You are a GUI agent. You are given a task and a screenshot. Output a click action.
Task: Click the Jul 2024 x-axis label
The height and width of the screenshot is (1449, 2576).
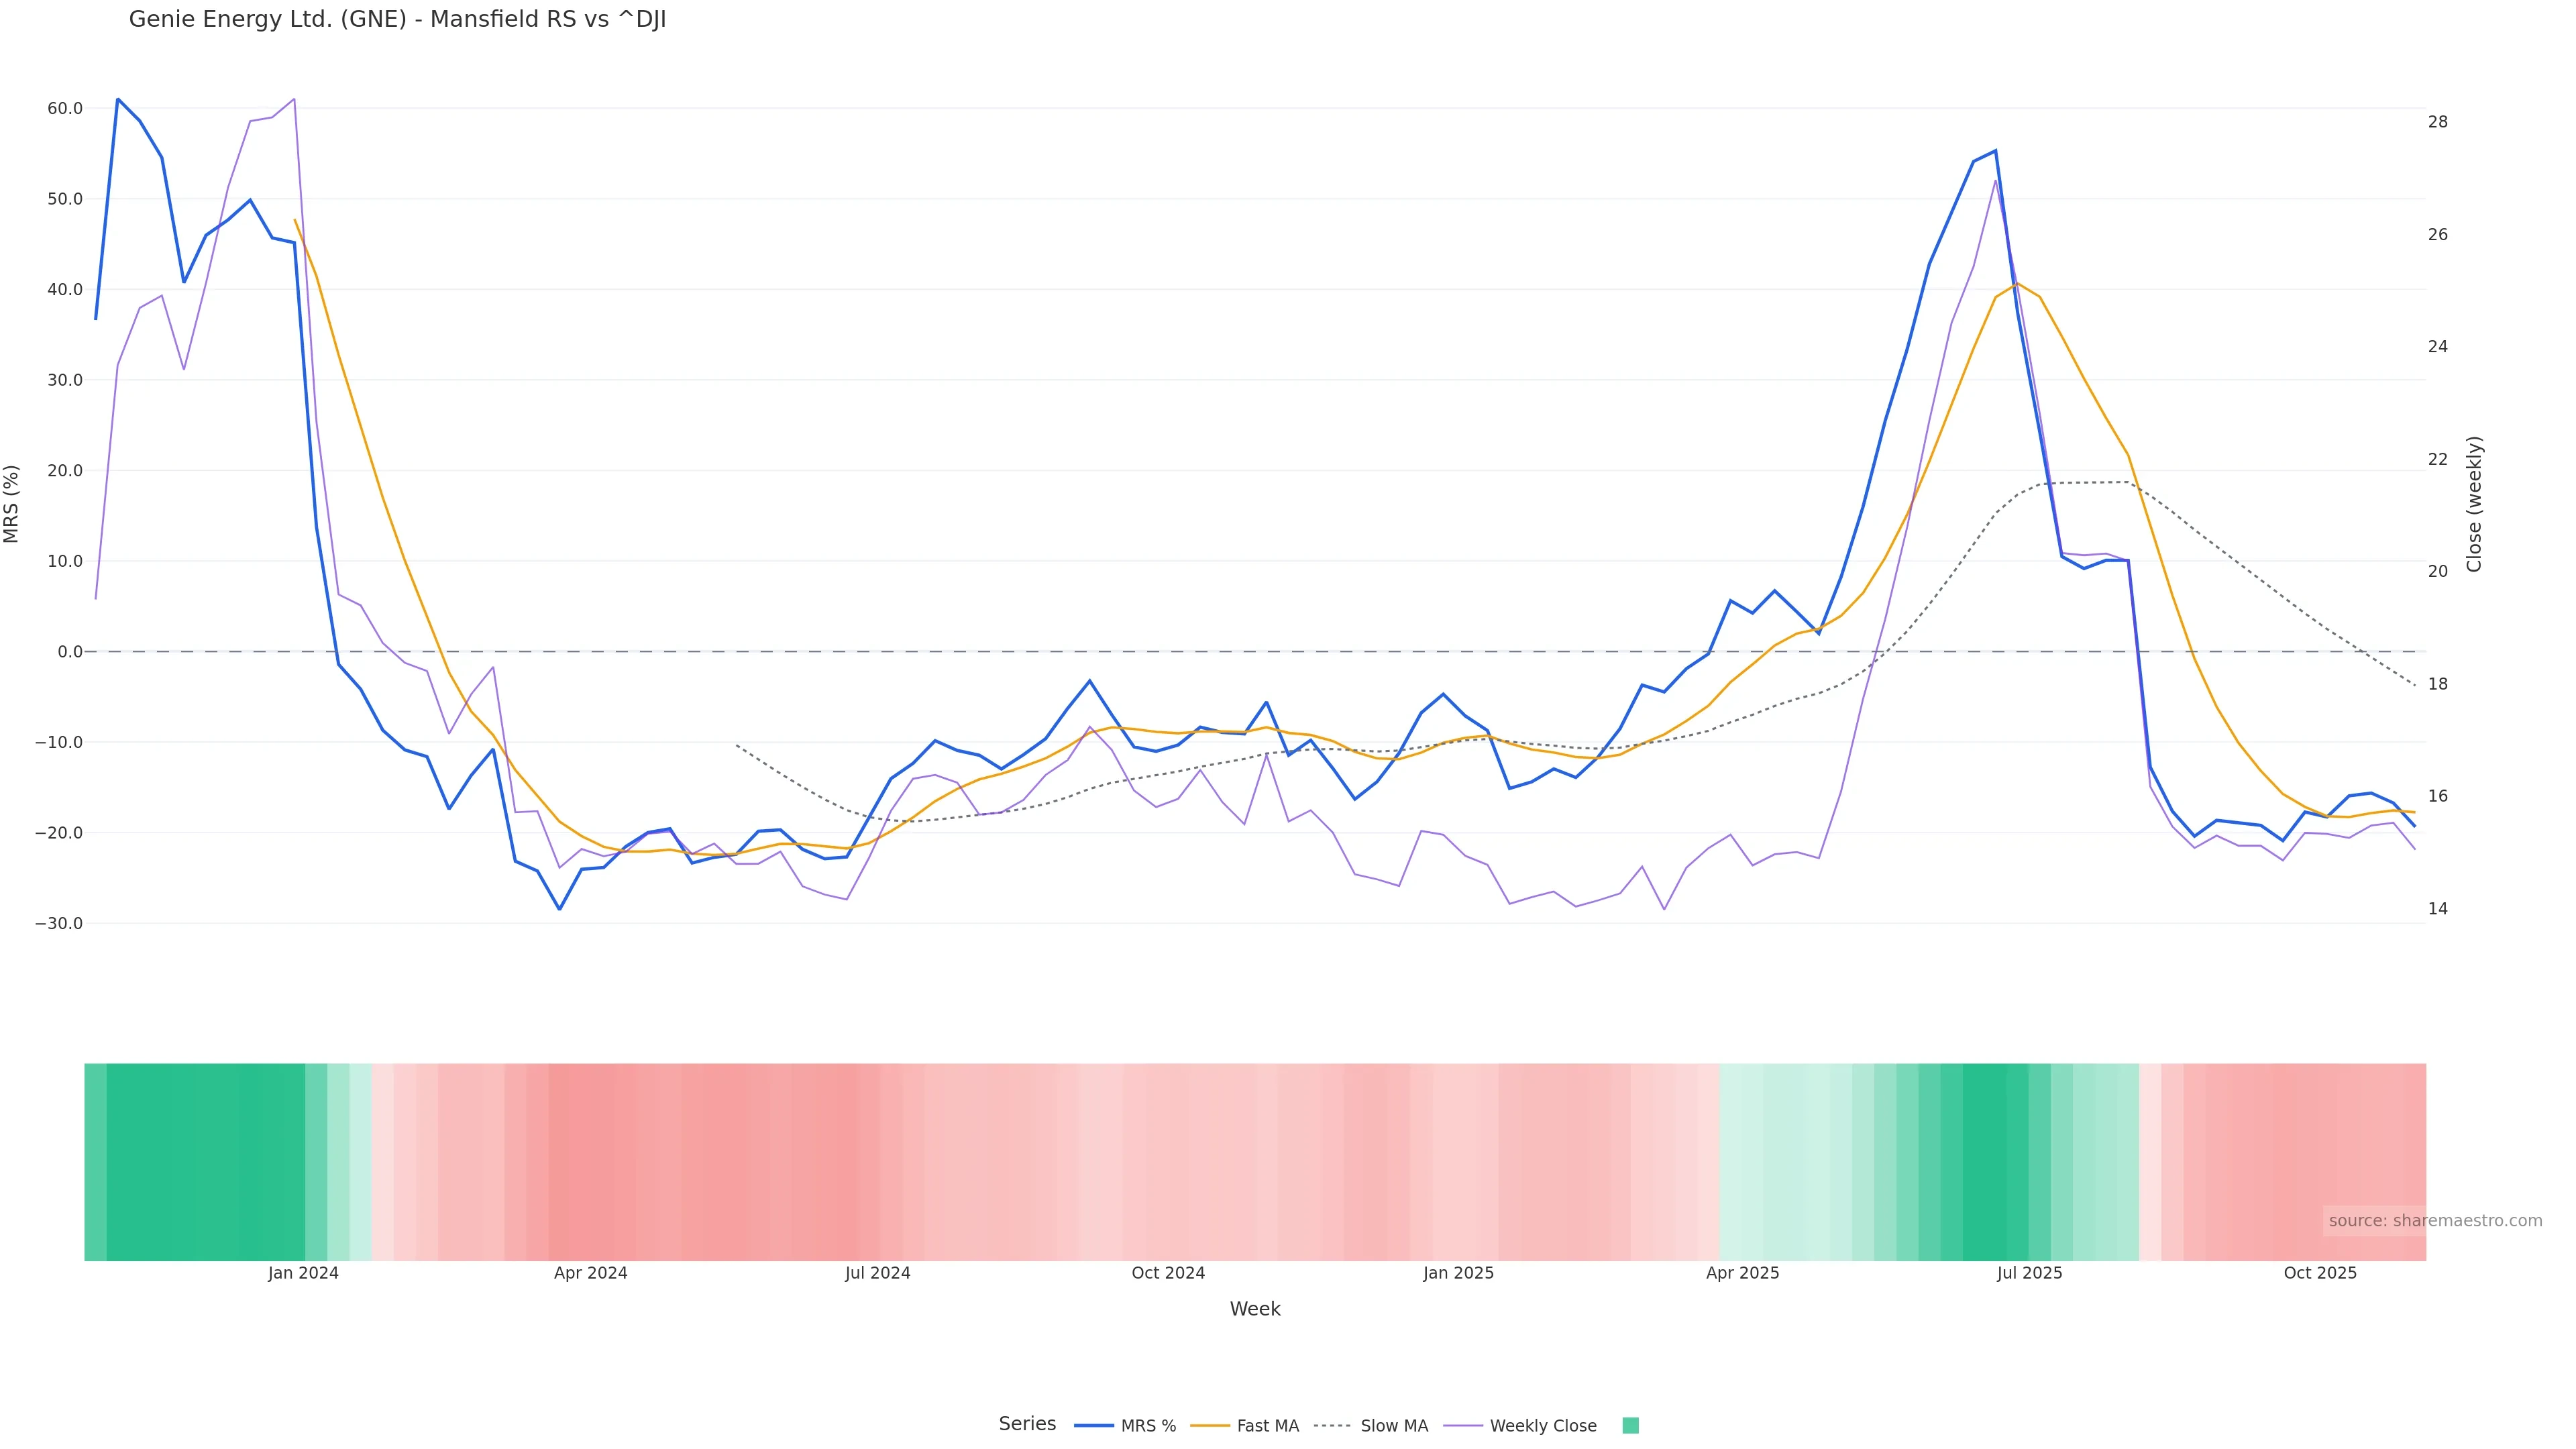tap(877, 1273)
